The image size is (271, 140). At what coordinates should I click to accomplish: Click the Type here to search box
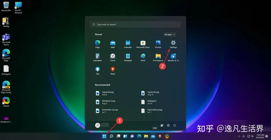135,24
